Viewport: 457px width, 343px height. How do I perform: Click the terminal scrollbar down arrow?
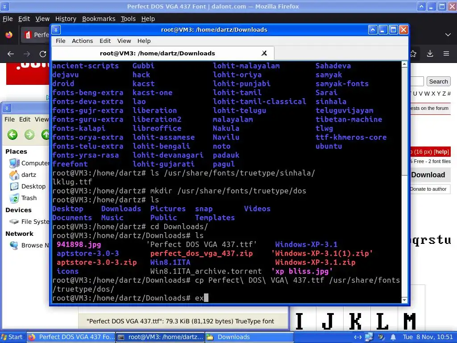(x=404, y=300)
